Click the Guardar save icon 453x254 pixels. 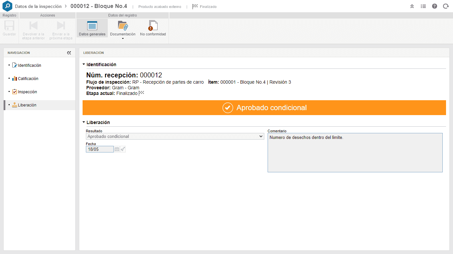coord(9,25)
